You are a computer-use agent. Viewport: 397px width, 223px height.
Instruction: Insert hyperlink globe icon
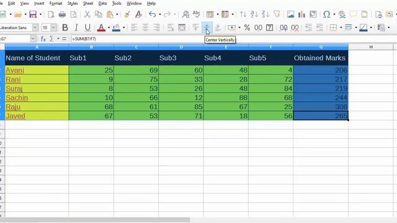click(342, 14)
